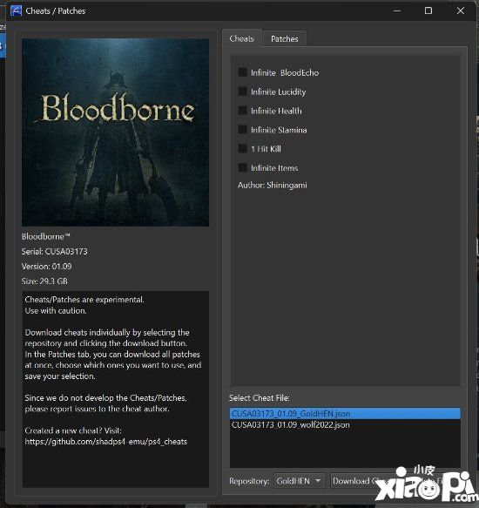The image size is (479, 508).
Task: Toggle the 1 Hit Kill checkbox
Action: 243,148
